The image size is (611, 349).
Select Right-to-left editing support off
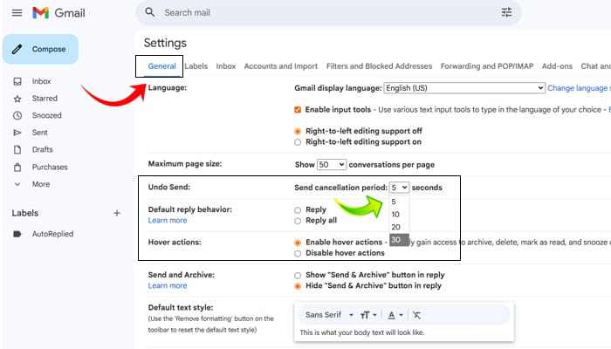[x=298, y=131]
